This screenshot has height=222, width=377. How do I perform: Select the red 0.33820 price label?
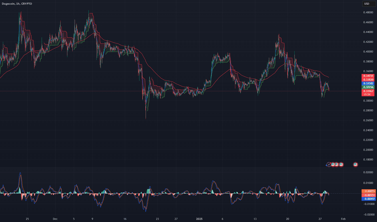(x=368, y=80)
